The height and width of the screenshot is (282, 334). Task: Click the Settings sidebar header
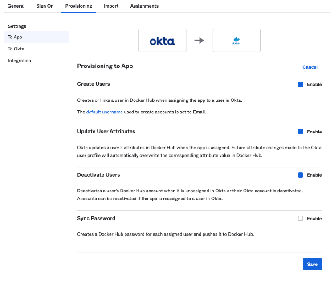click(x=17, y=26)
